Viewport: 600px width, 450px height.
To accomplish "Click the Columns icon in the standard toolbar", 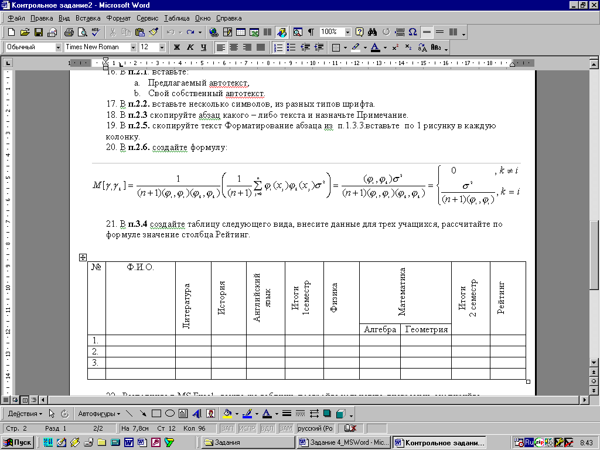I will [267, 32].
